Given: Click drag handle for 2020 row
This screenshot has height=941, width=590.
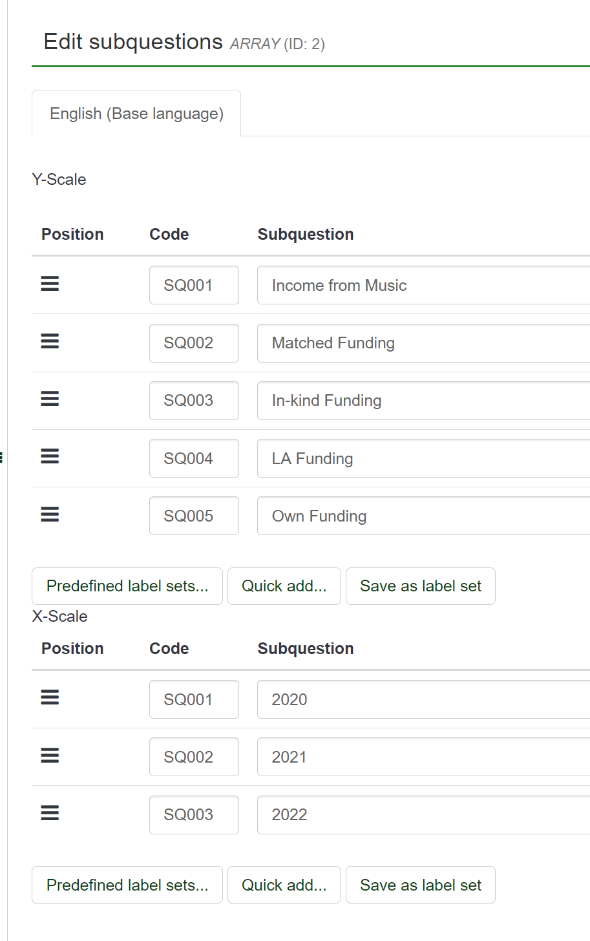Looking at the screenshot, I should [50, 697].
